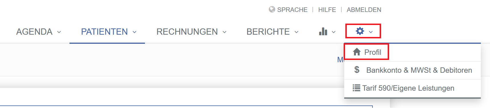Image resolution: width=490 pixels, height=108 pixels.
Task: Expand the BERICHTE chevron arrow
Action: [x=296, y=32]
